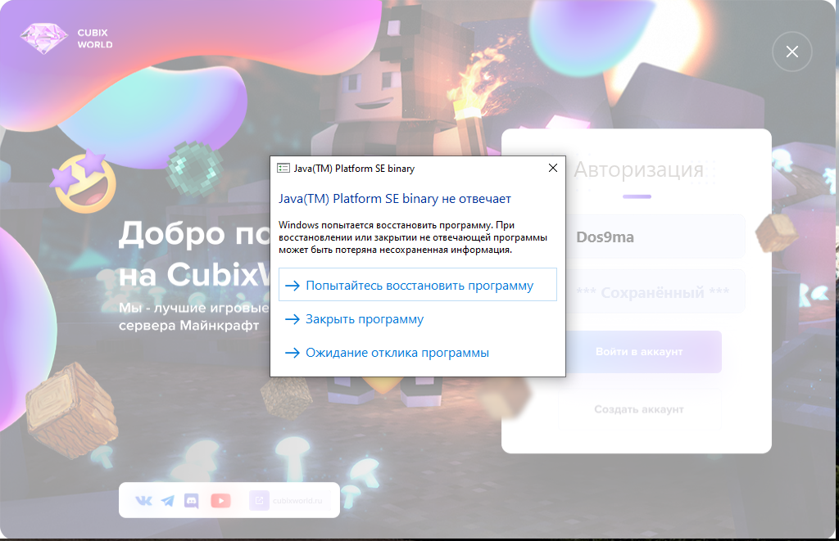The height and width of the screenshot is (541, 839).
Task: Select 'Попытайтесь восстановить программу' option
Action: pyautogui.click(x=418, y=286)
